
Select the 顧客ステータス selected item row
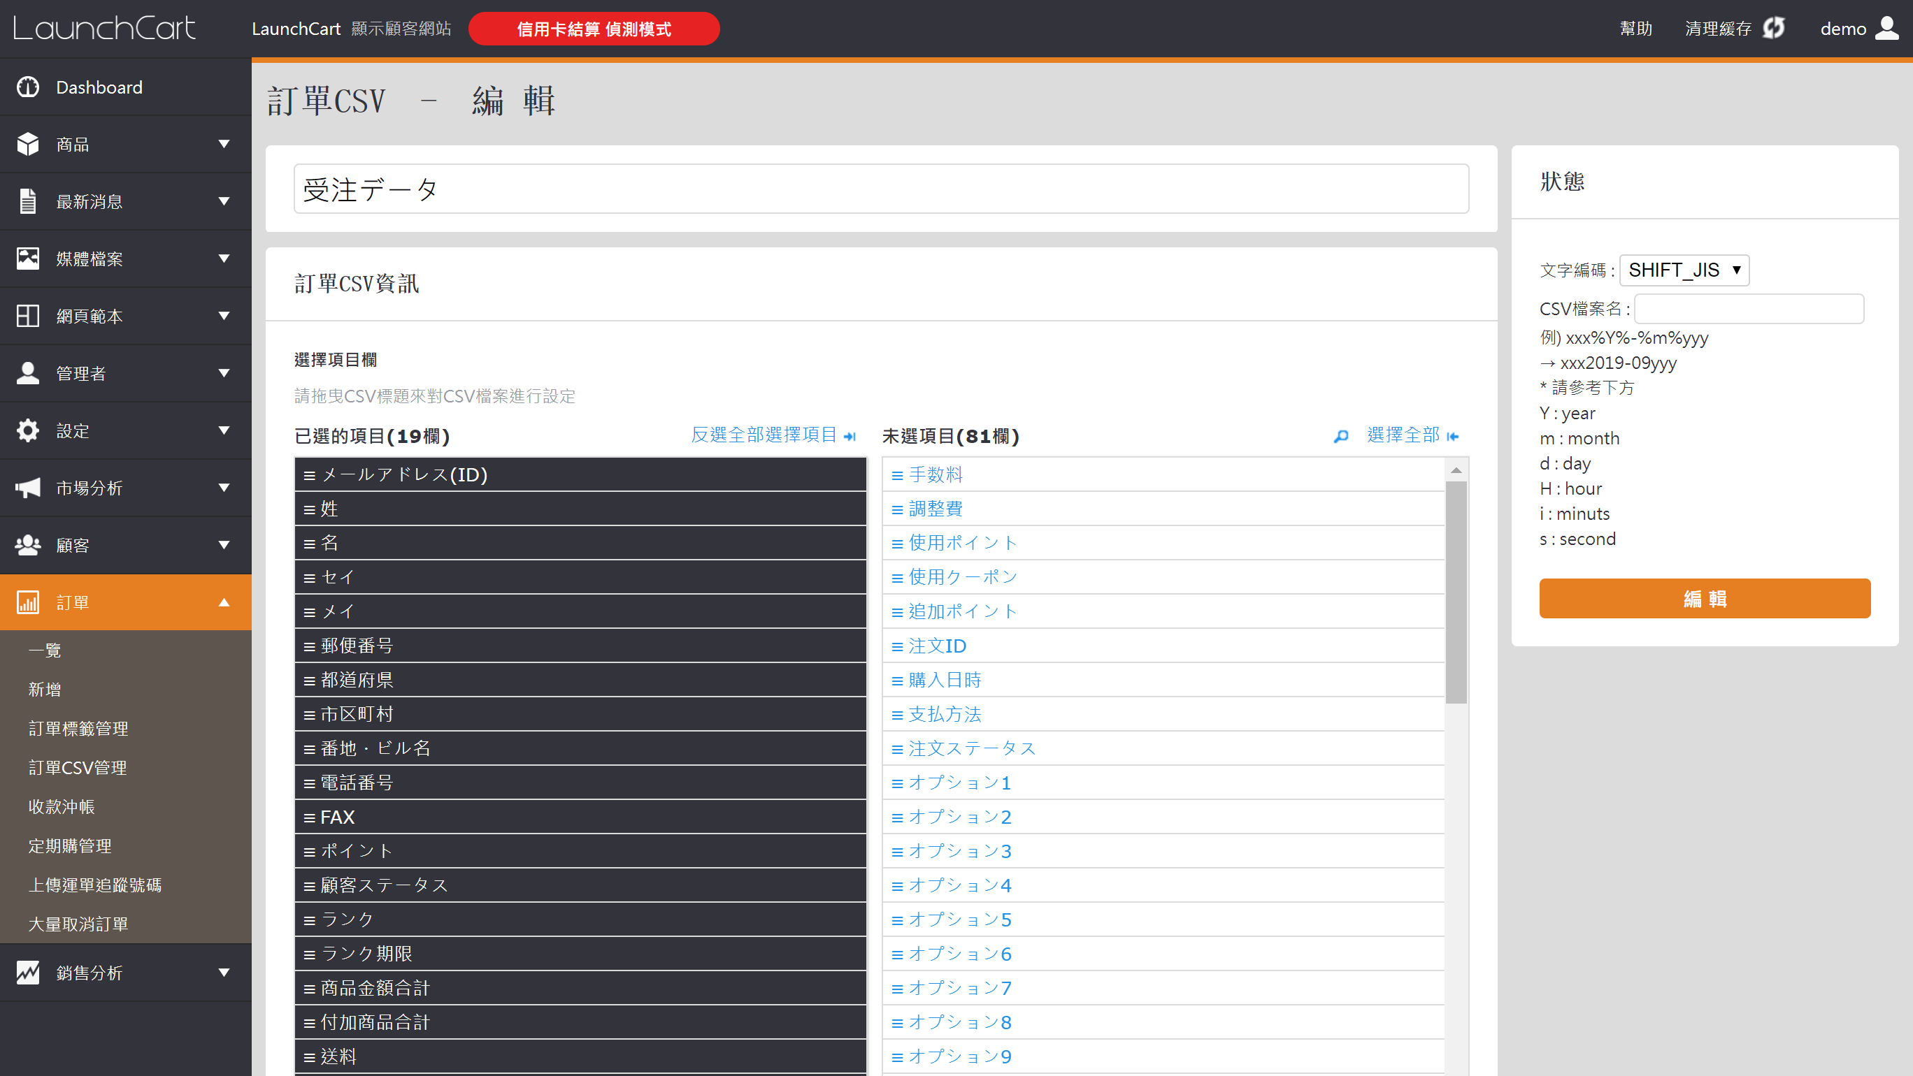coord(580,885)
